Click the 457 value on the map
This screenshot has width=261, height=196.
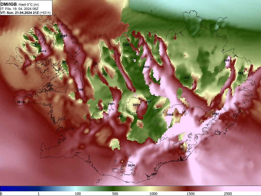[x=187, y=78]
